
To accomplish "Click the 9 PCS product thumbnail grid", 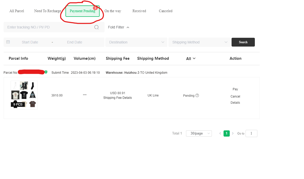I will (x=24, y=95).
